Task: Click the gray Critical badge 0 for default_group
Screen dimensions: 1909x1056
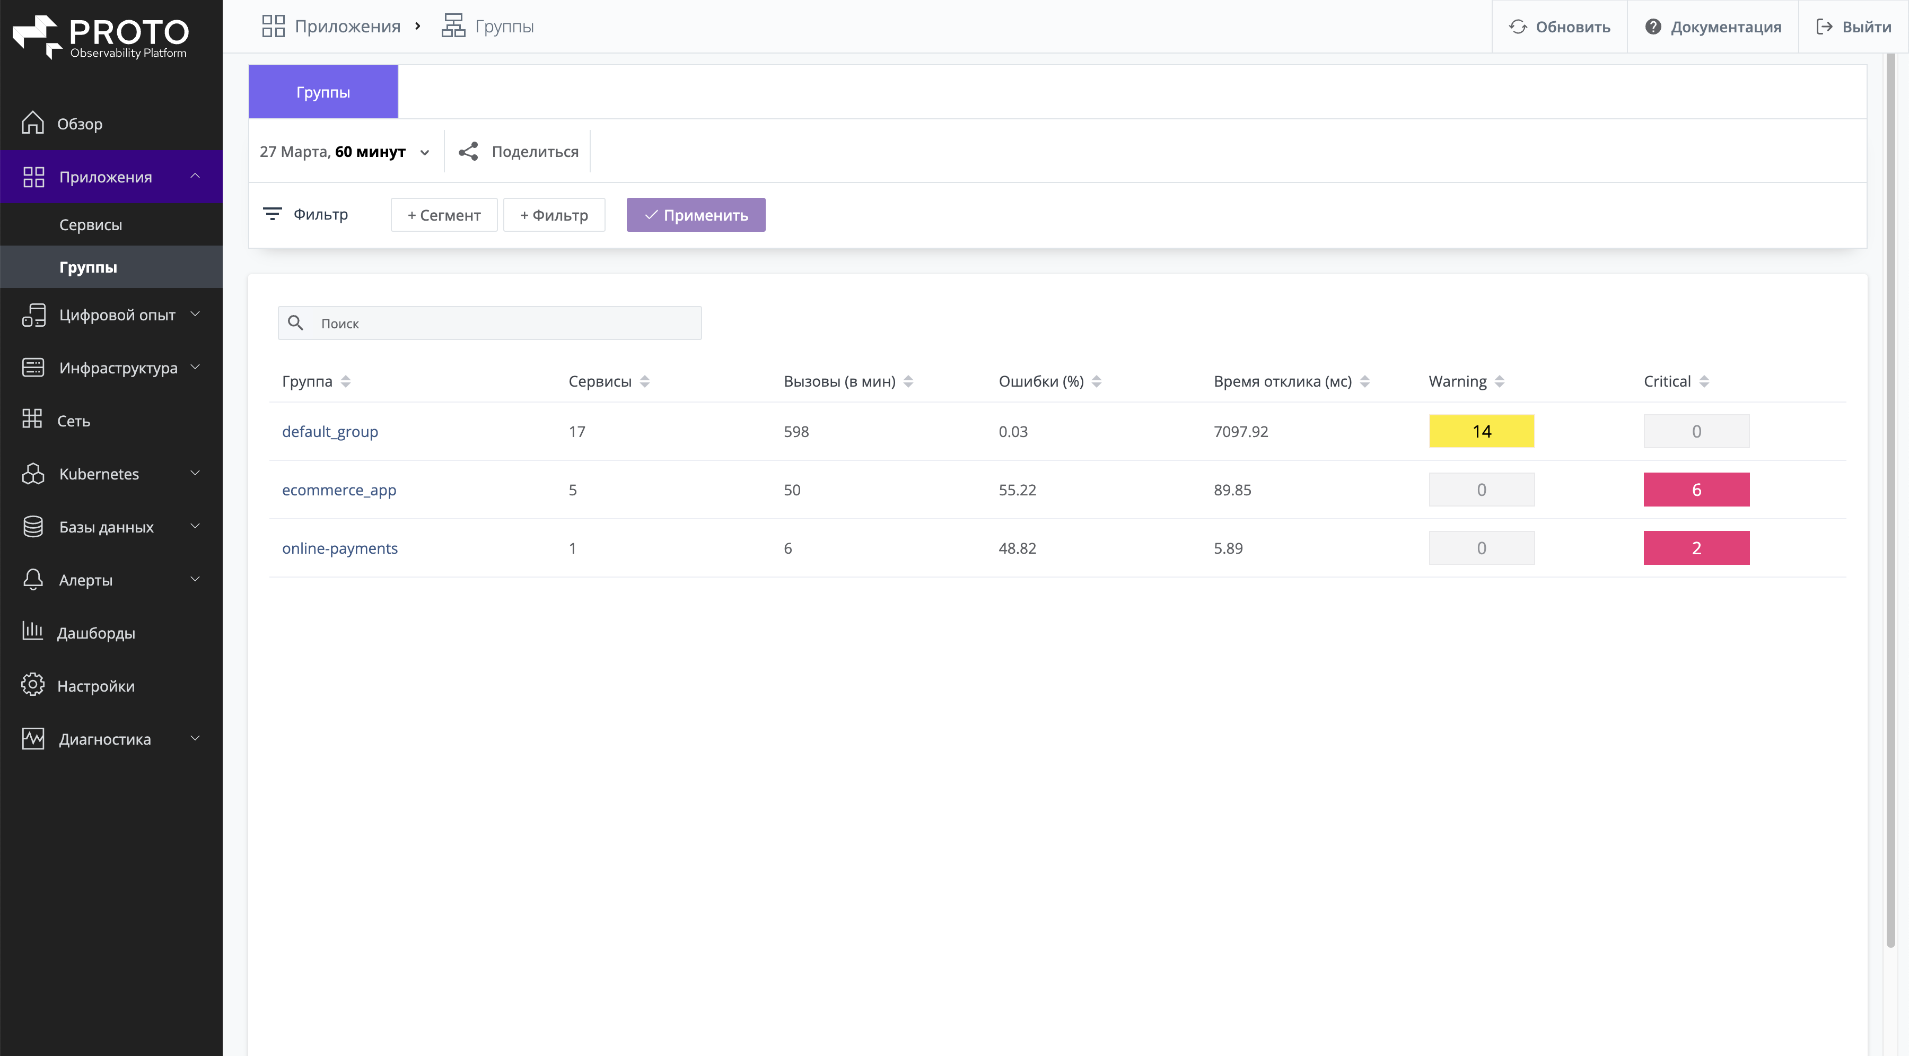Action: pyautogui.click(x=1696, y=431)
